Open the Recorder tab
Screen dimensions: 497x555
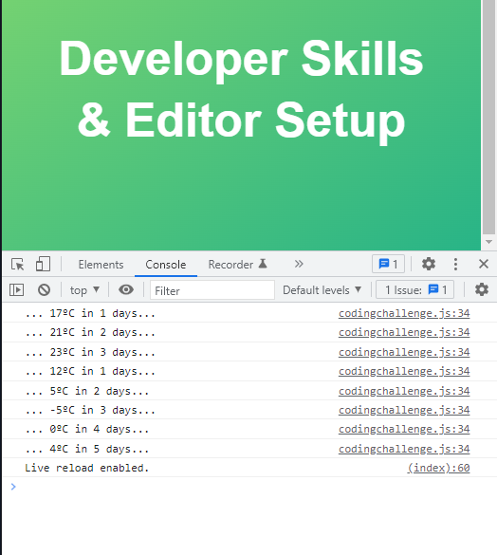(237, 265)
